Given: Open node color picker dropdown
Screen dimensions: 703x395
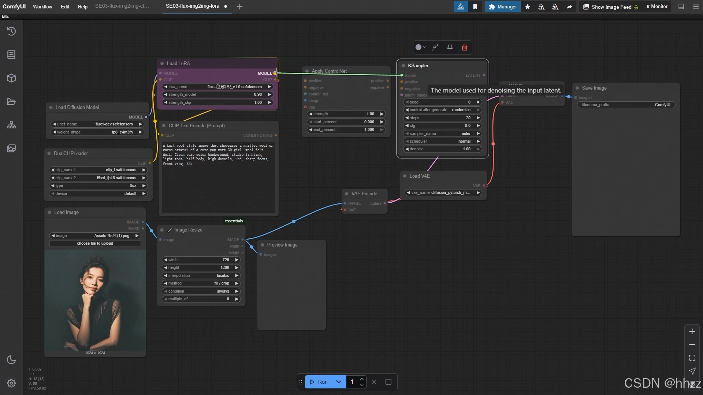Looking at the screenshot, I should pos(420,48).
